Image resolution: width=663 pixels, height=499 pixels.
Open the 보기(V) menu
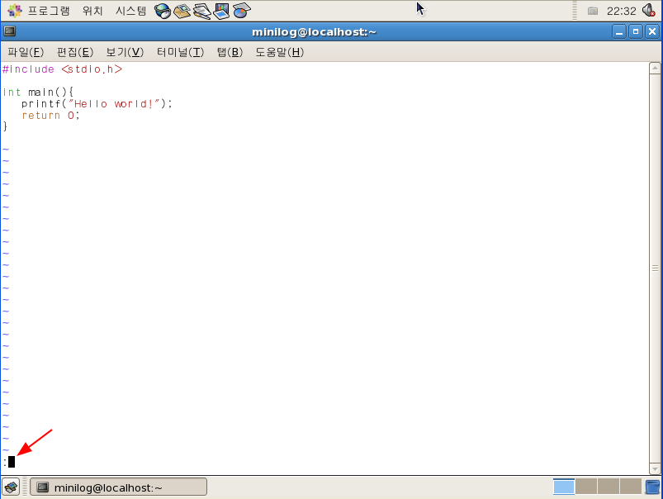[x=125, y=52]
